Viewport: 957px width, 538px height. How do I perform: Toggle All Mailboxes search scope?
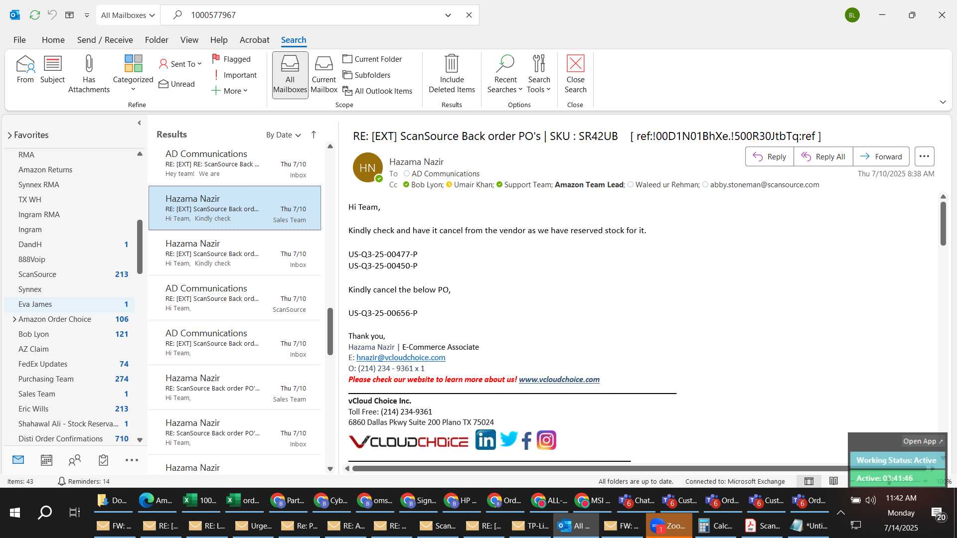[x=290, y=75]
